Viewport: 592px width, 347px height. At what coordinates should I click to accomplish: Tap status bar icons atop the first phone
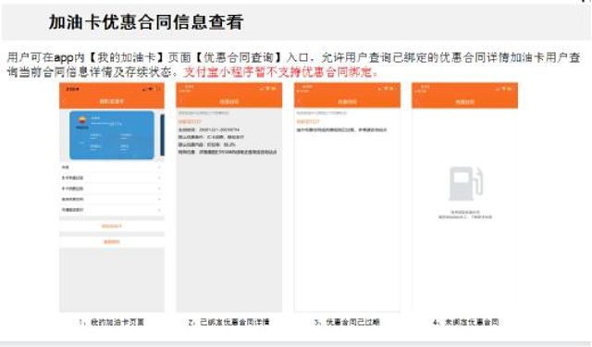(152, 89)
